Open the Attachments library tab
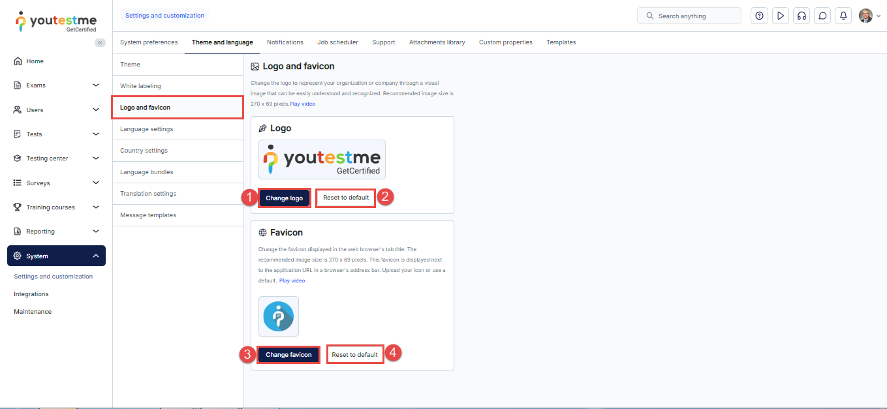887x409 pixels. click(437, 42)
